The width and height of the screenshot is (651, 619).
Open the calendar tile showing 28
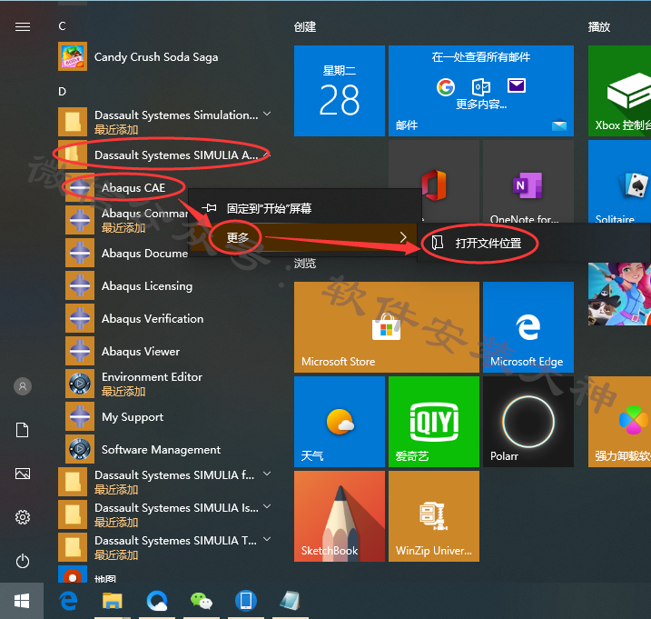tap(340, 91)
